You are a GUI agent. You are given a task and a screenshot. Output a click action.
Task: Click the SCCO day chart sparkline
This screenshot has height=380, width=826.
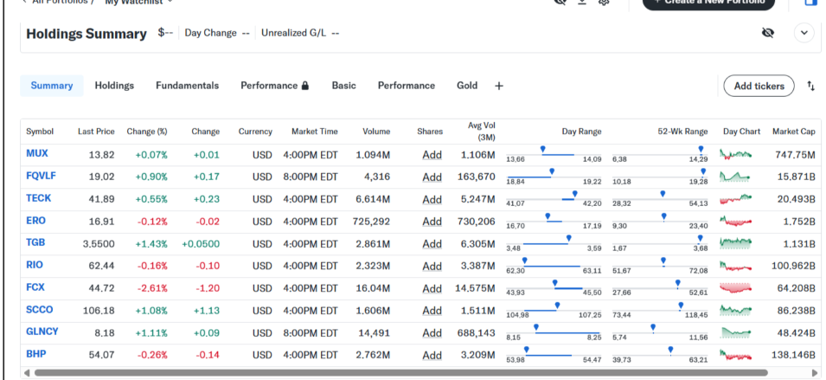(737, 310)
